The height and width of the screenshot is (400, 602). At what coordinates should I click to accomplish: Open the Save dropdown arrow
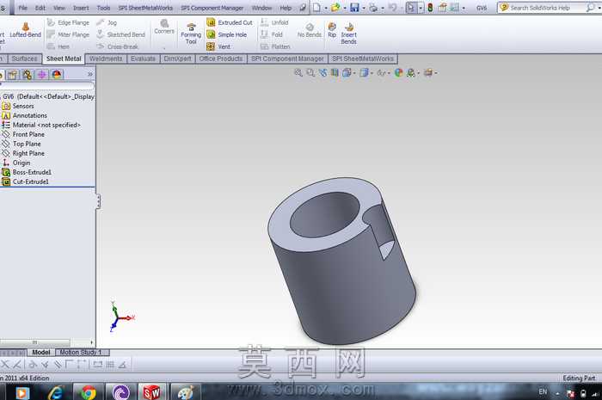[x=364, y=8]
